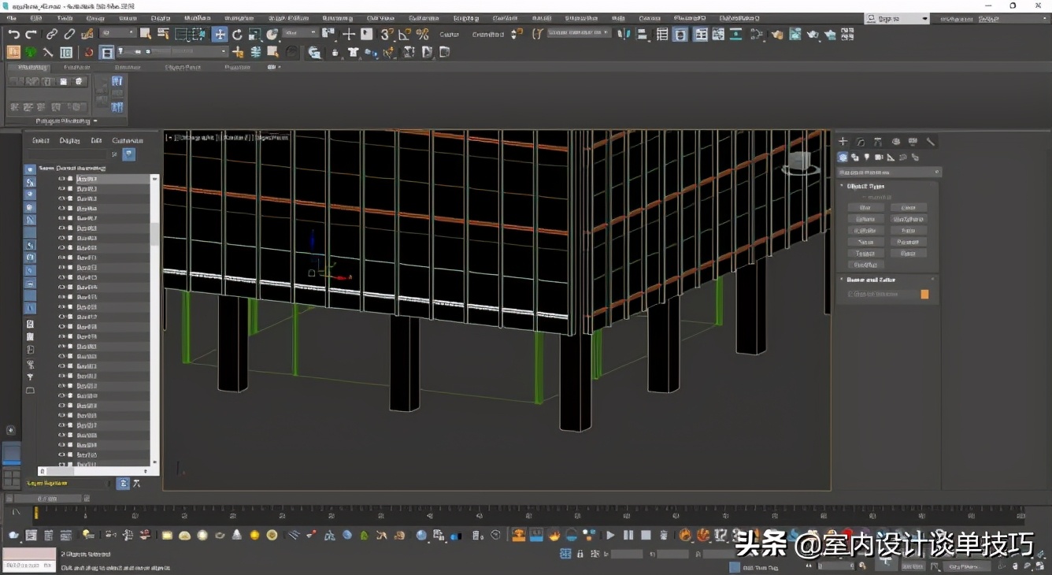Click the Undo icon in the toolbar

tap(14, 34)
